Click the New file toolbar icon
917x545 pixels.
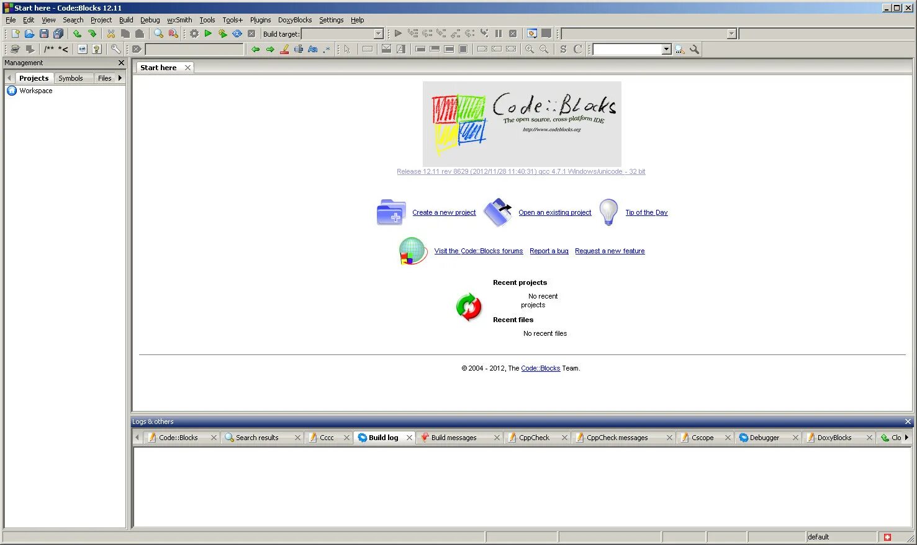point(16,34)
